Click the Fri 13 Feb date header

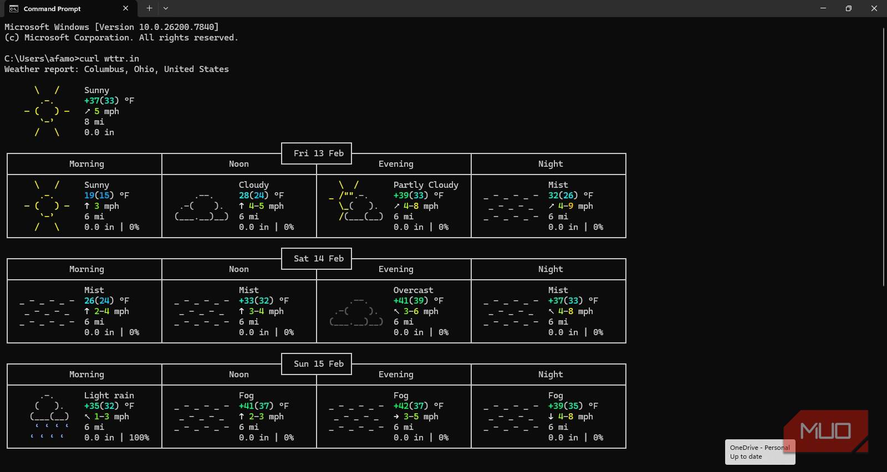[318, 153]
